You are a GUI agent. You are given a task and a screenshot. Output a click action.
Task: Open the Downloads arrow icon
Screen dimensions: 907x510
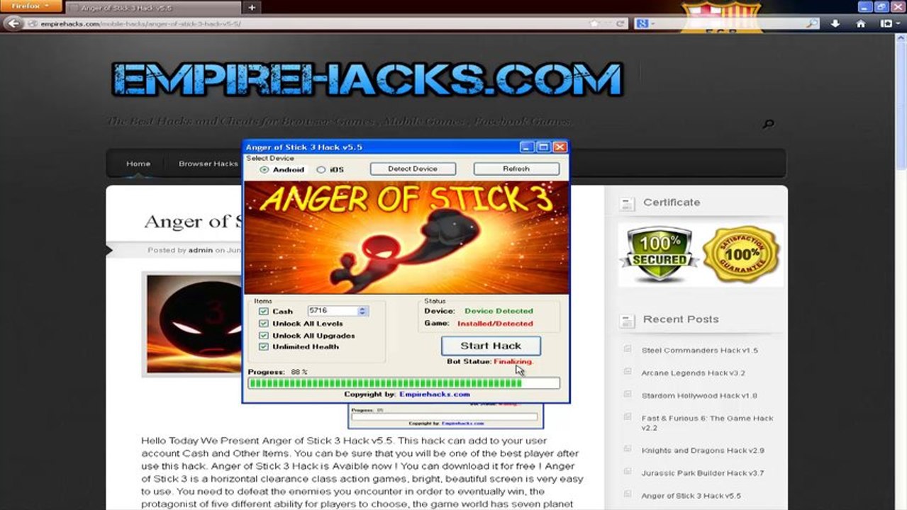click(x=835, y=23)
